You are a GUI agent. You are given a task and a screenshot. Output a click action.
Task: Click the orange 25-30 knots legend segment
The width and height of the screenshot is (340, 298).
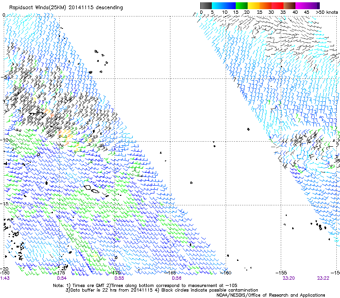tap(266, 6)
